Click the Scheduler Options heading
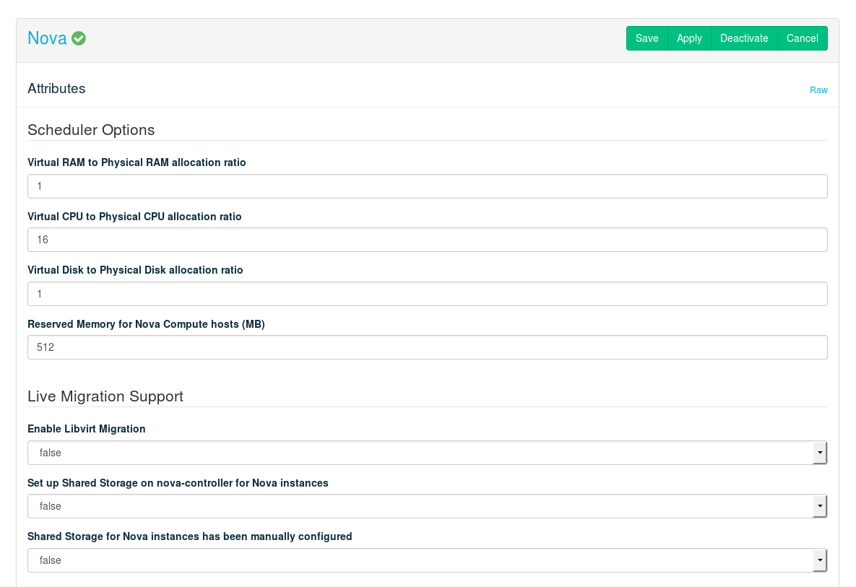The width and height of the screenshot is (856, 587). coord(91,130)
